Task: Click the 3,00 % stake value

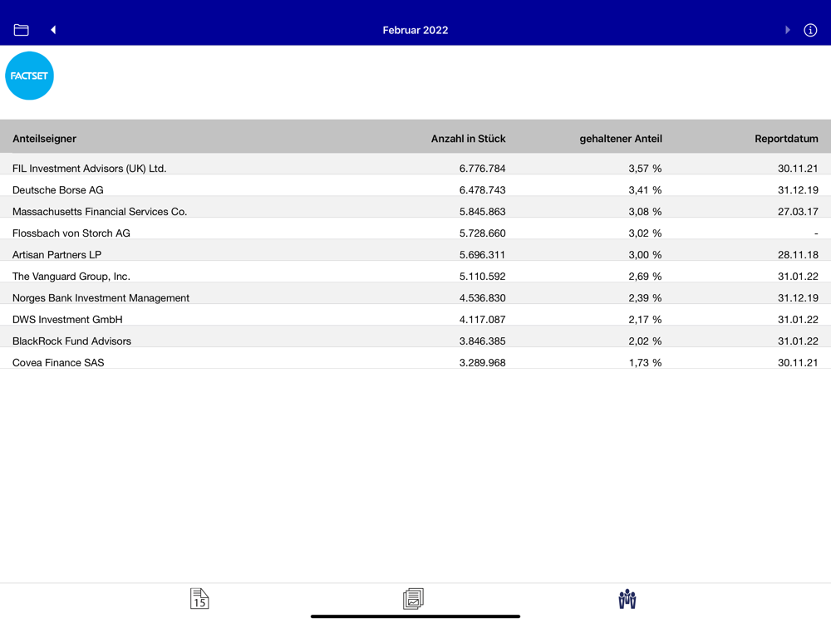Action: click(x=645, y=255)
